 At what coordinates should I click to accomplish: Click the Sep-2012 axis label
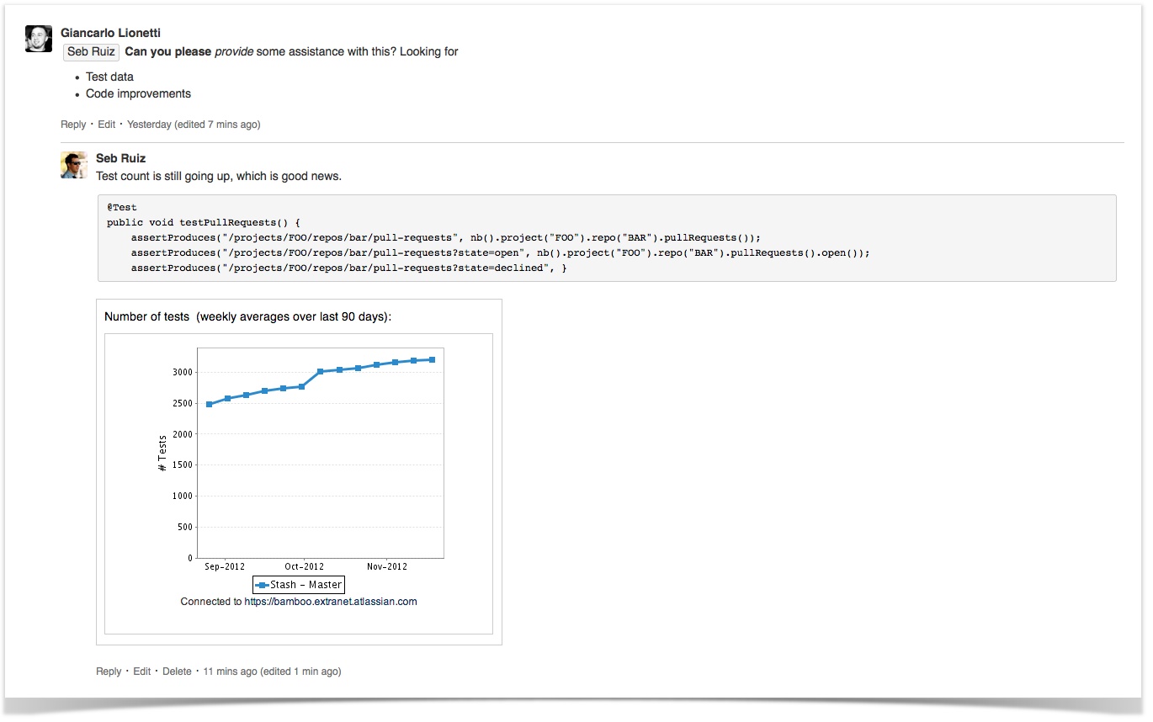225,566
